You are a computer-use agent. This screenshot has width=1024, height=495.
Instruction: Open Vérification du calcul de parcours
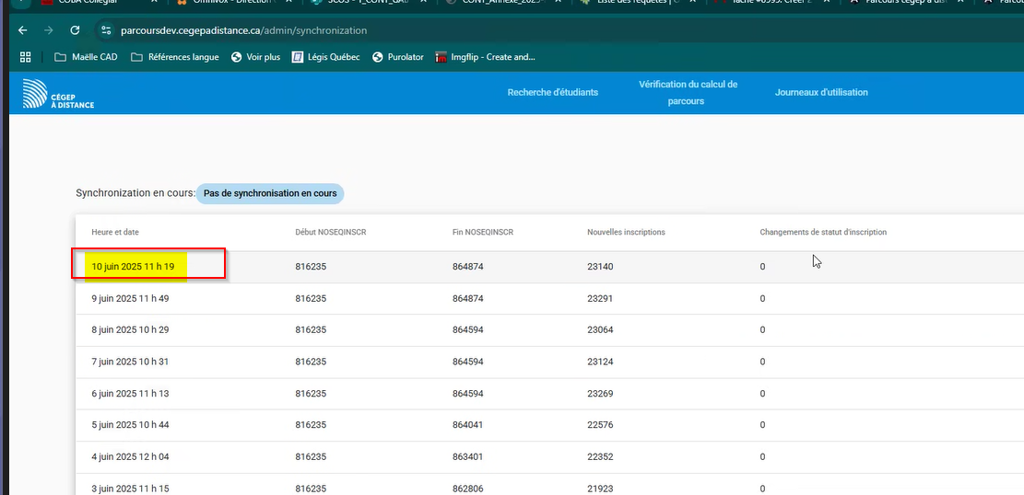[688, 92]
